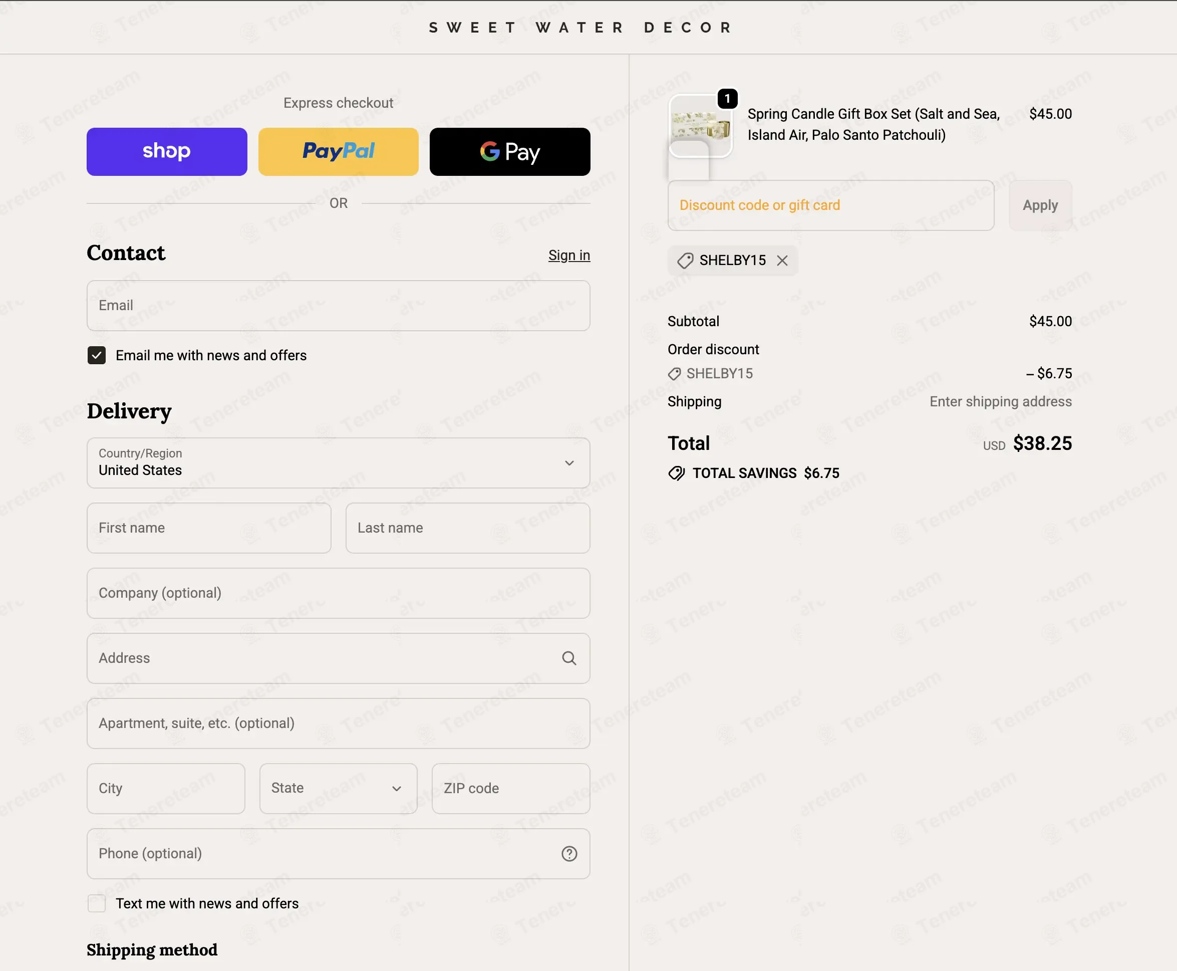This screenshot has width=1177, height=971.
Task: Enable Text me with news and offers
Action: [x=97, y=903]
